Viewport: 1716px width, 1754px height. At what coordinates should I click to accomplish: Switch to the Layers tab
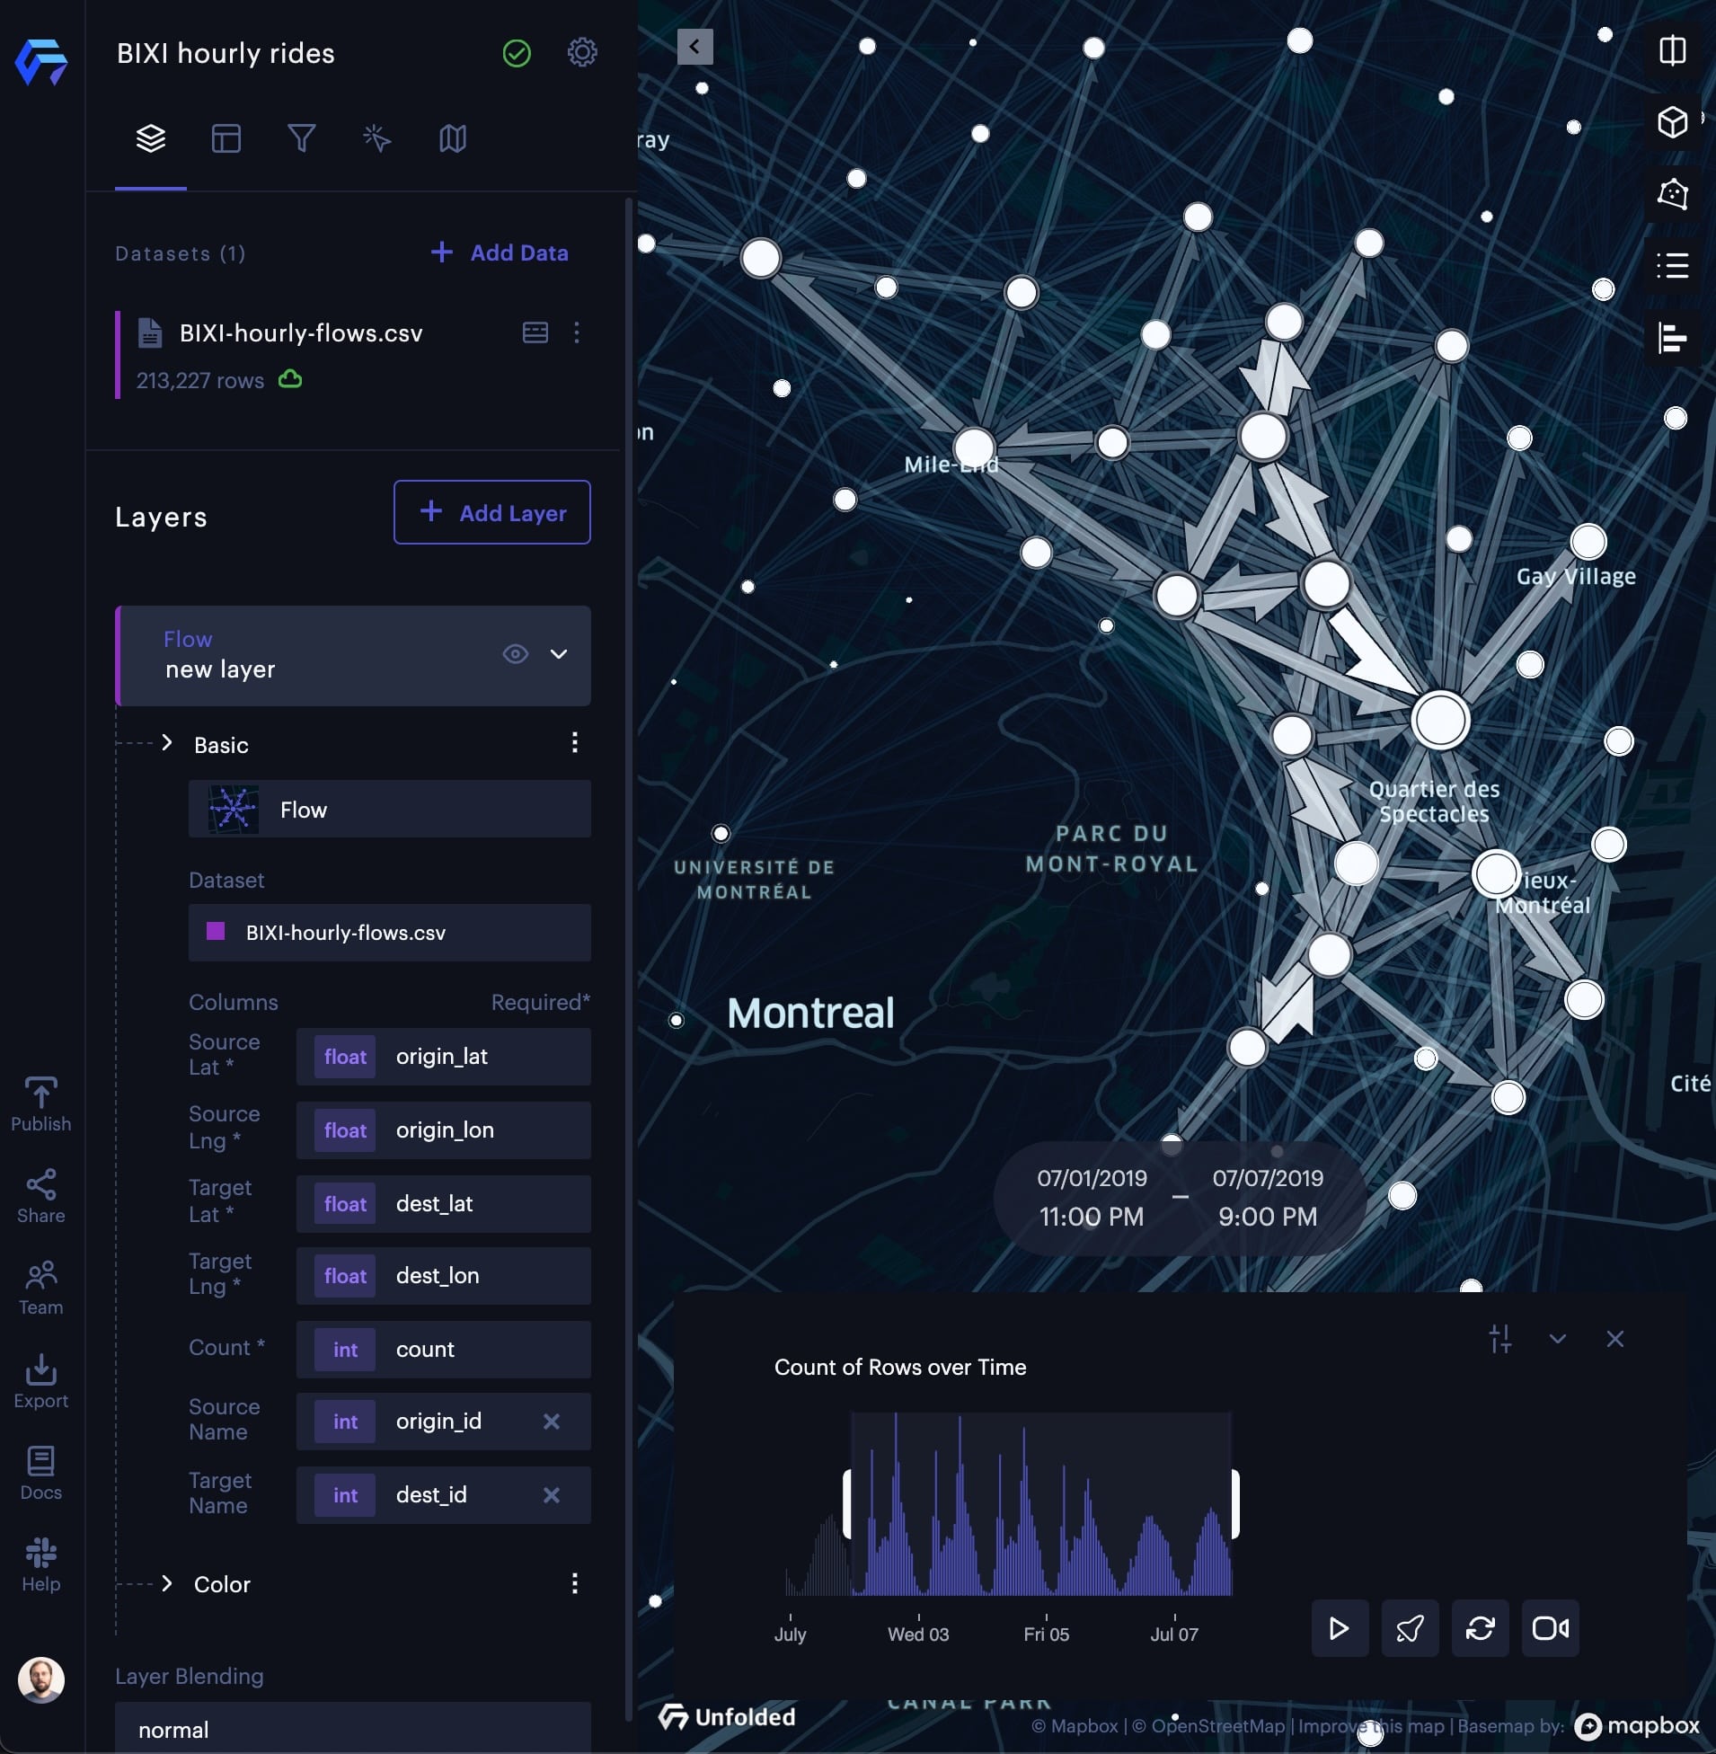point(151,138)
